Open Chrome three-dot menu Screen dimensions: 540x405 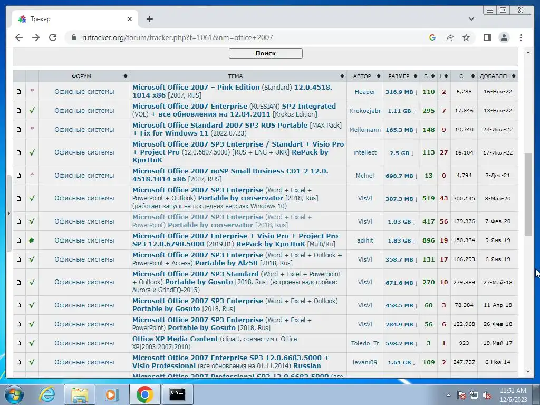click(x=521, y=37)
